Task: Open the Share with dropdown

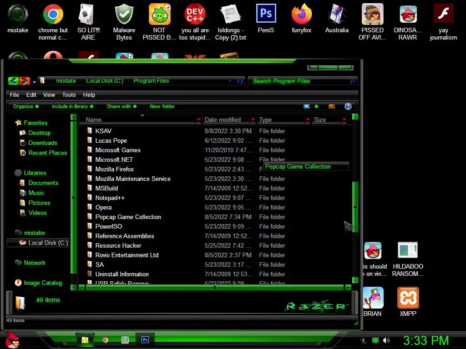Action: pyautogui.click(x=122, y=106)
